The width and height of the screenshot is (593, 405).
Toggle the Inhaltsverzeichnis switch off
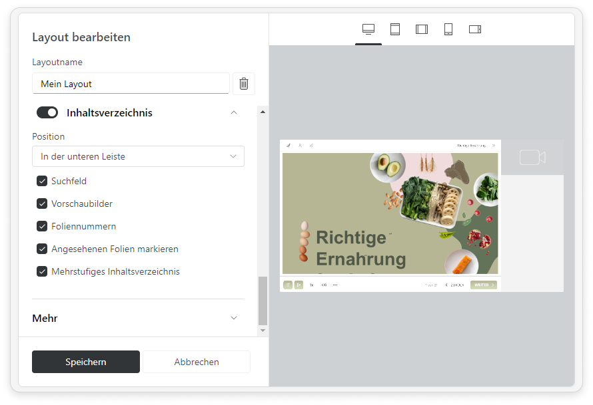pyautogui.click(x=47, y=113)
